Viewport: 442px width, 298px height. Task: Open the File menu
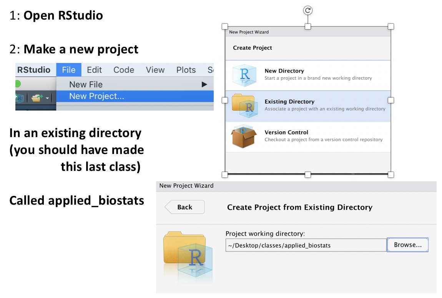click(x=69, y=70)
